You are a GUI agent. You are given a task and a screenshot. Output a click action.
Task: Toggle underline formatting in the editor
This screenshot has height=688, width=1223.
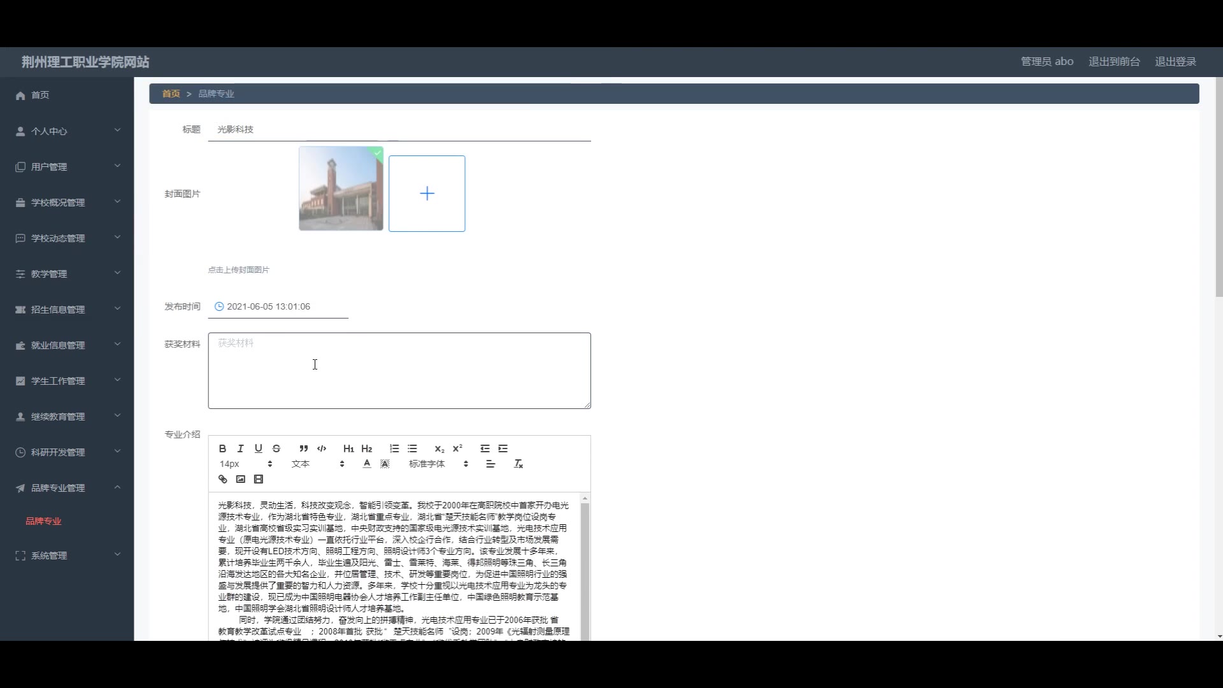[258, 448]
